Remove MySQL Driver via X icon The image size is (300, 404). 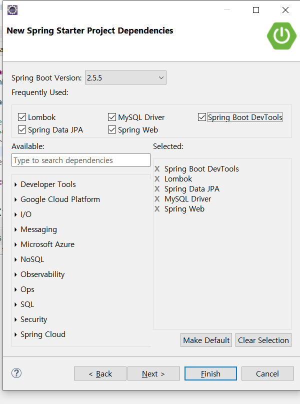157,199
